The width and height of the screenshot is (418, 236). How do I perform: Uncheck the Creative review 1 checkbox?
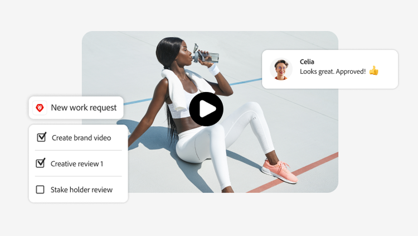pyautogui.click(x=40, y=163)
